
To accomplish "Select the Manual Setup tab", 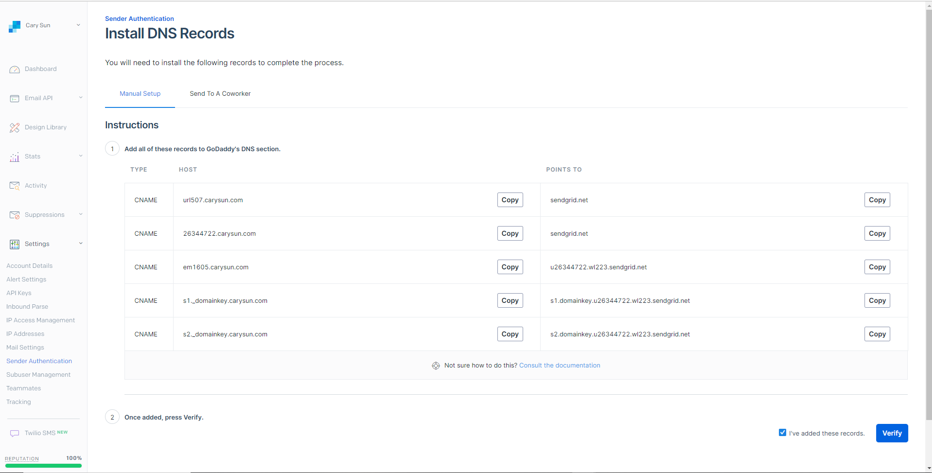I will pyautogui.click(x=140, y=94).
